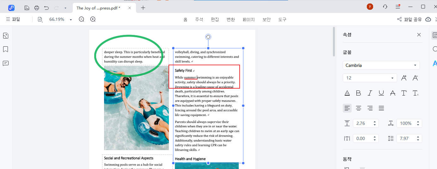Select right text alignment

pos(370,108)
